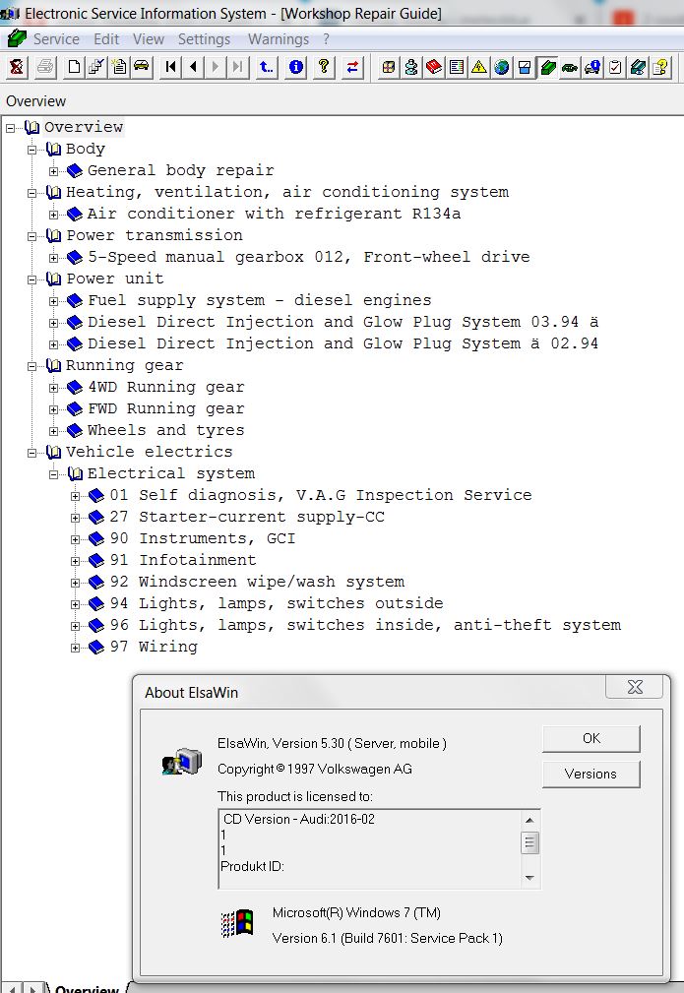Expand the 97 Wiring node

(x=76, y=648)
